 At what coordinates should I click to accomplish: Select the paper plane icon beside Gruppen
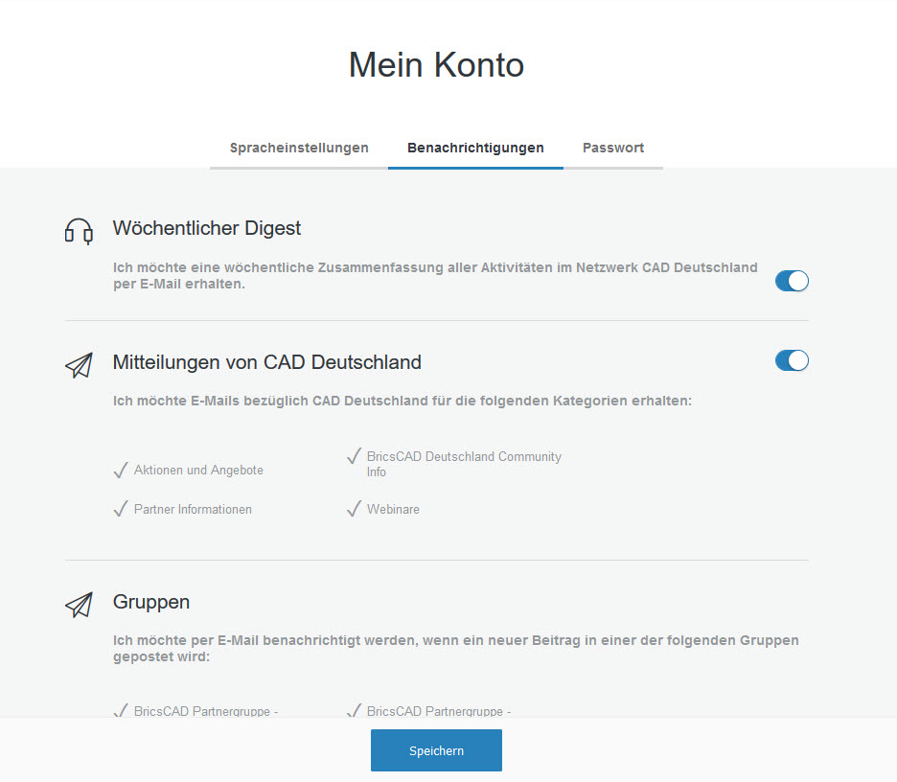(80, 605)
